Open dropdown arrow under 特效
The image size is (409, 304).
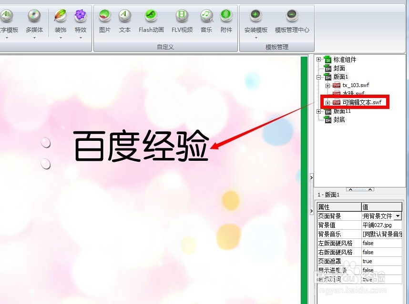tap(81, 38)
